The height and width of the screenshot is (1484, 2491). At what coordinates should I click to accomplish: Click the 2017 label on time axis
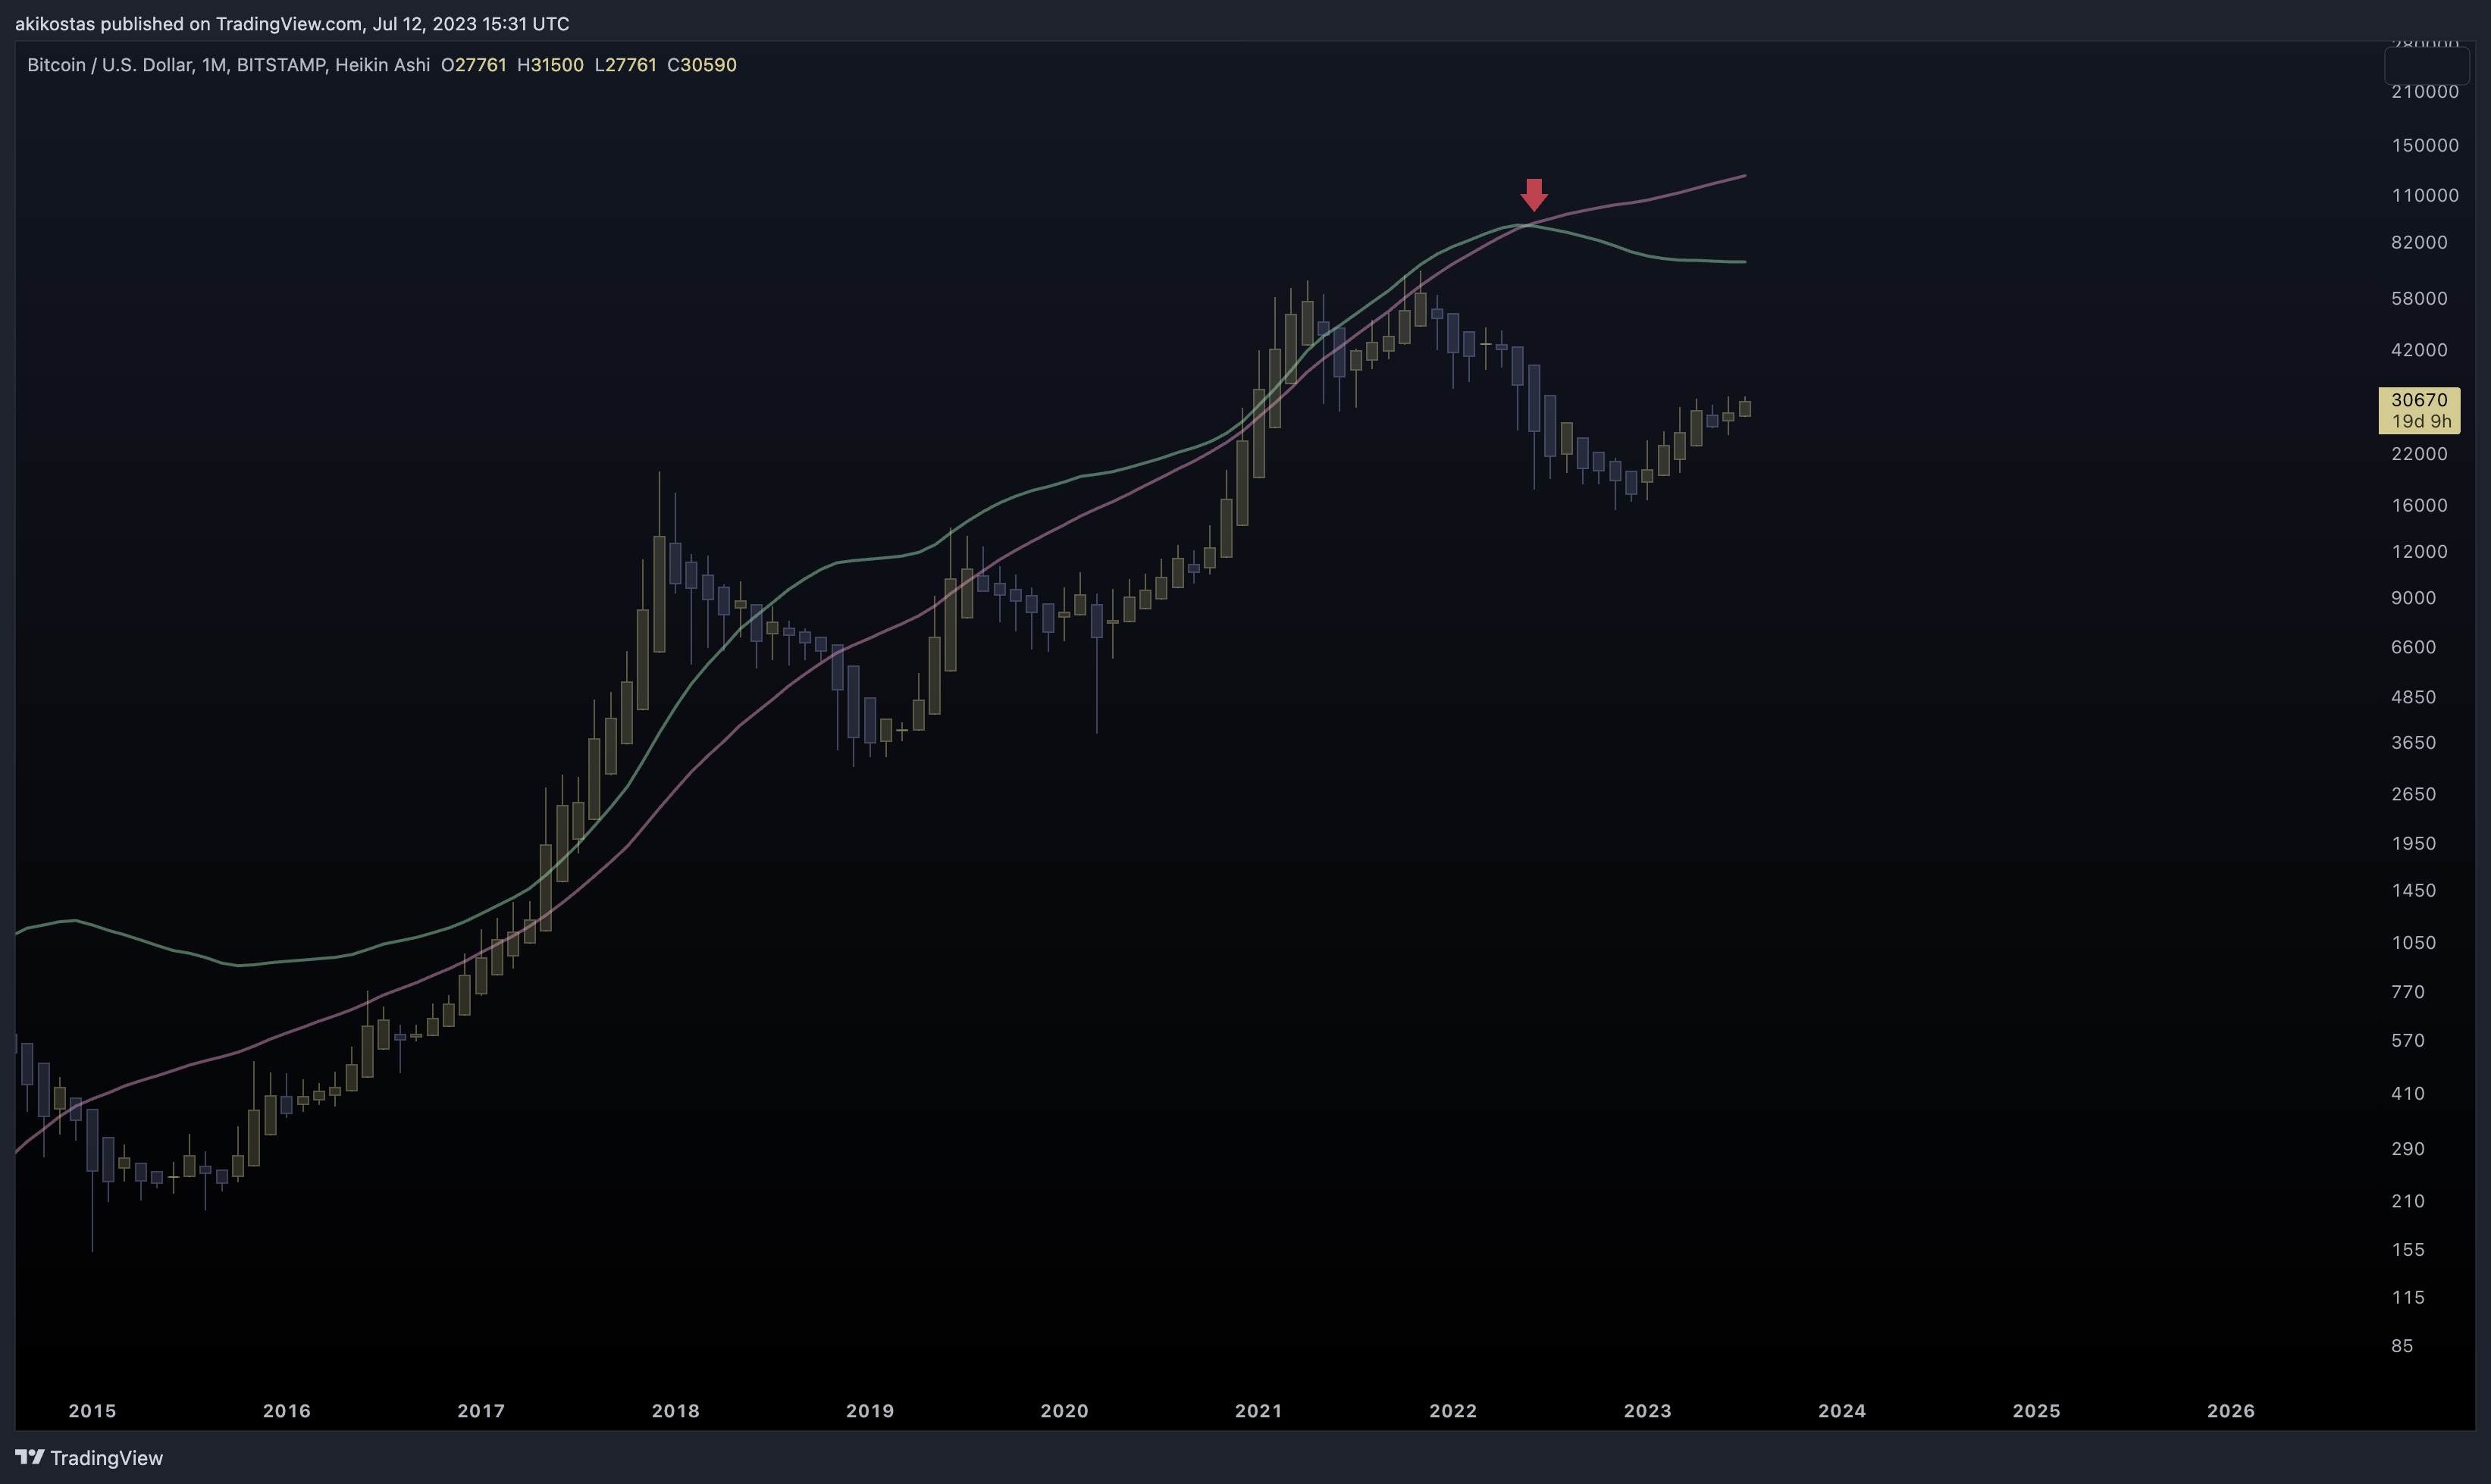click(481, 1411)
